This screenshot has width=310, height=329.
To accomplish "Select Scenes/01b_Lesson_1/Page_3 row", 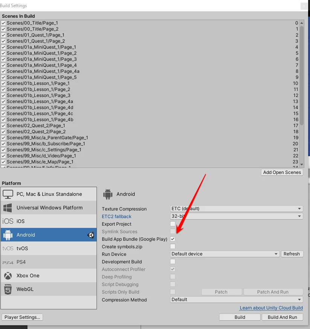I will [x=150, y=95].
